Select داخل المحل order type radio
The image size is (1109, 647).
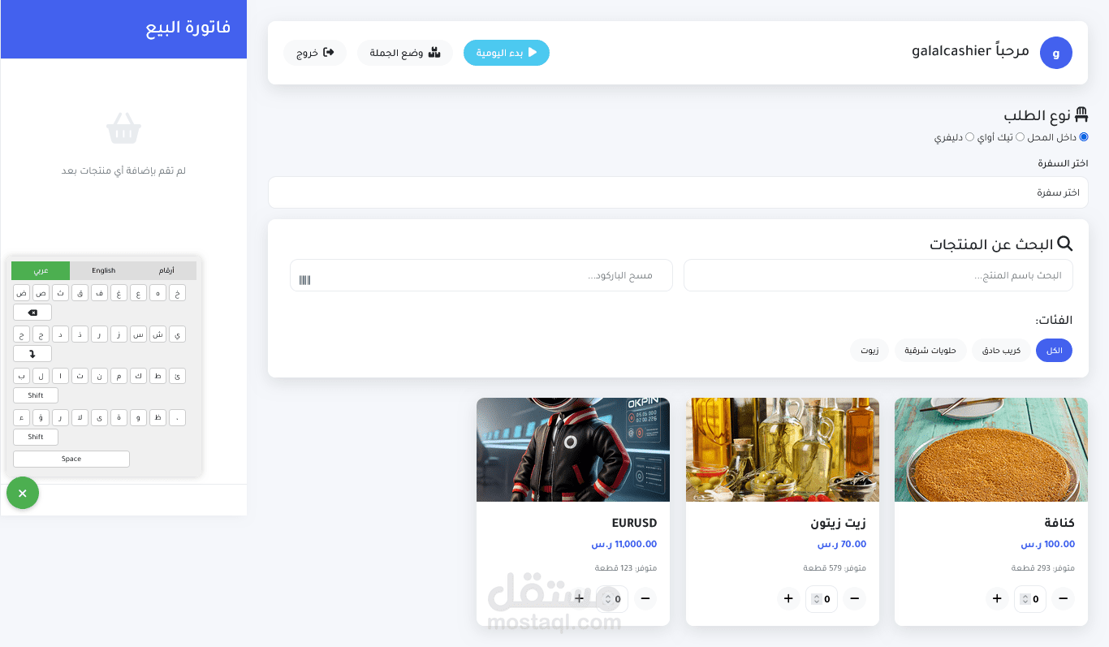pyautogui.click(x=1084, y=137)
